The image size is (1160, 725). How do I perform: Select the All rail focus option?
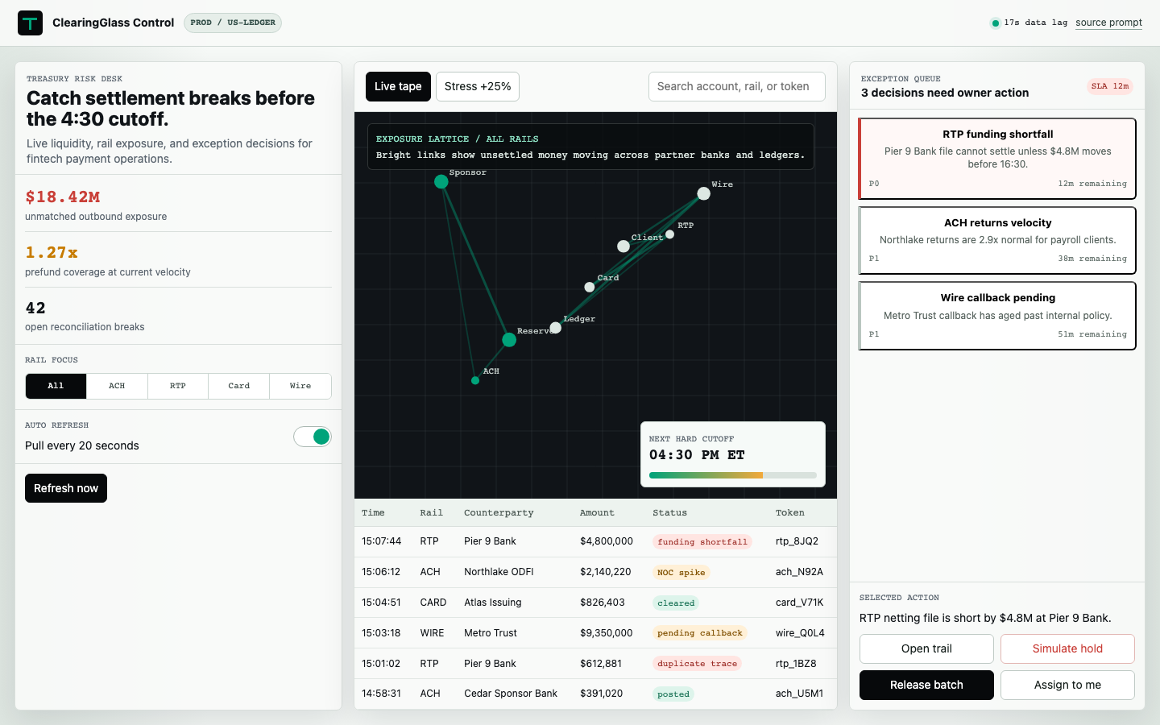[56, 386]
